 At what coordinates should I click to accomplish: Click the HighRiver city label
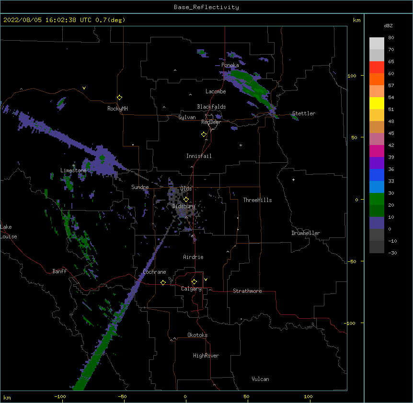[206, 356]
